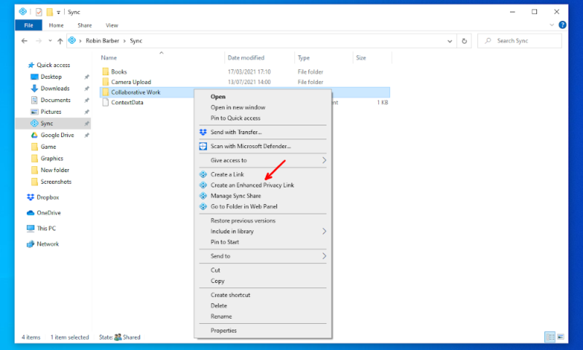Click the Sync icon in the address bar
Viewport: 583px width, 350px height.
[x=72, y=41]
